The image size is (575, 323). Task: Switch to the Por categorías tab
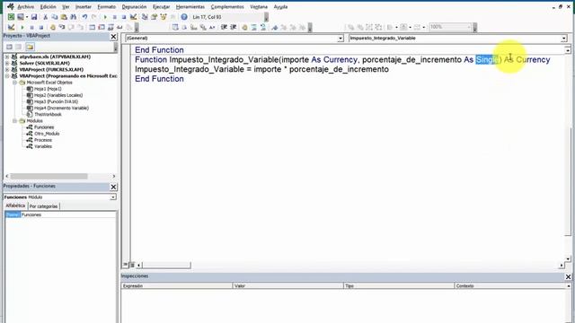(x=43, y=206)
